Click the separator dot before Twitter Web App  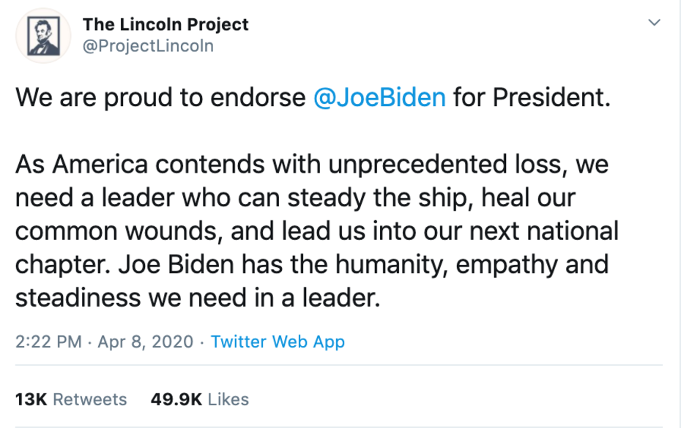coord(202,342)
